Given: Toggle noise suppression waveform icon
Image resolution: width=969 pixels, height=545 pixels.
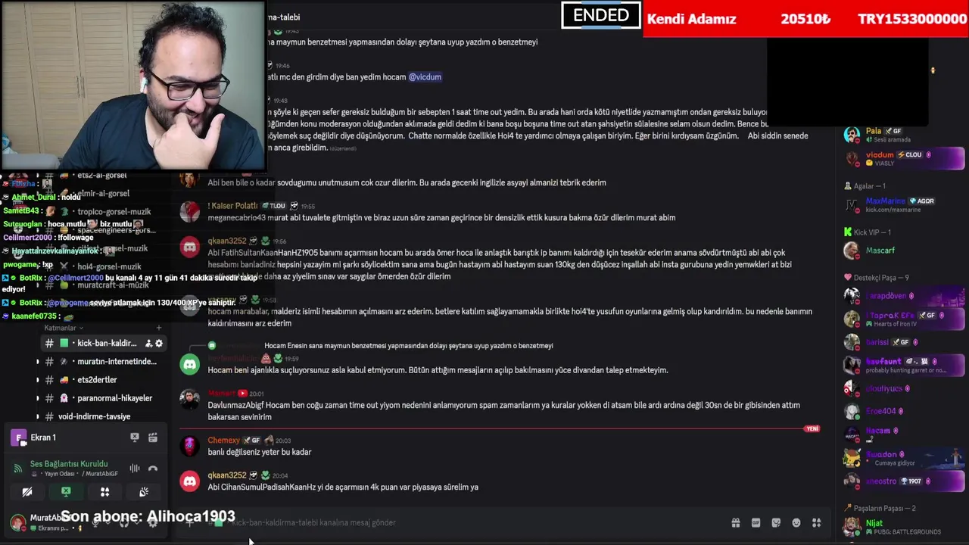Looking at the screenshot, I should 135,469.
